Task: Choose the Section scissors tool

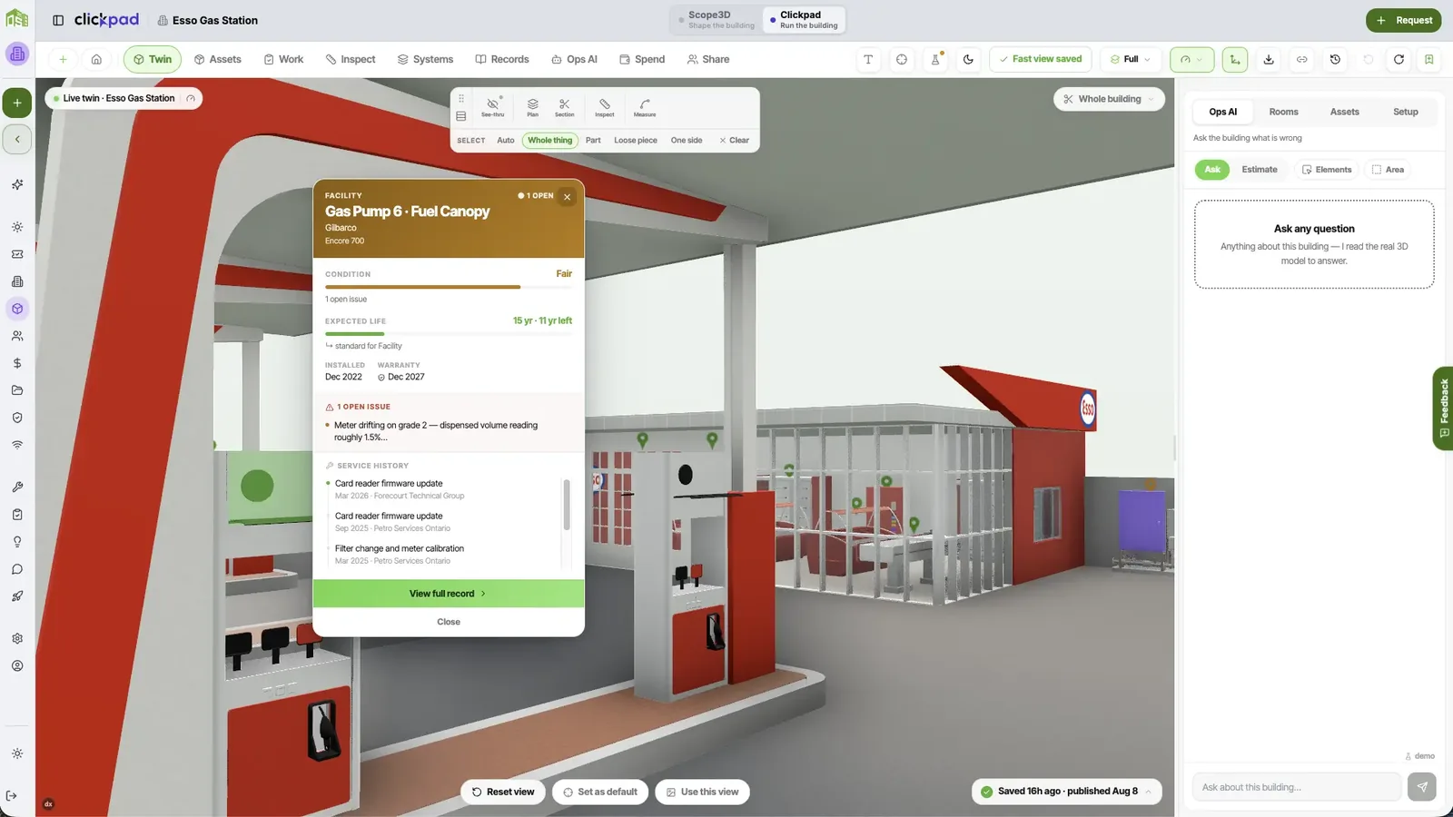Action: click(x=565, y=107)
